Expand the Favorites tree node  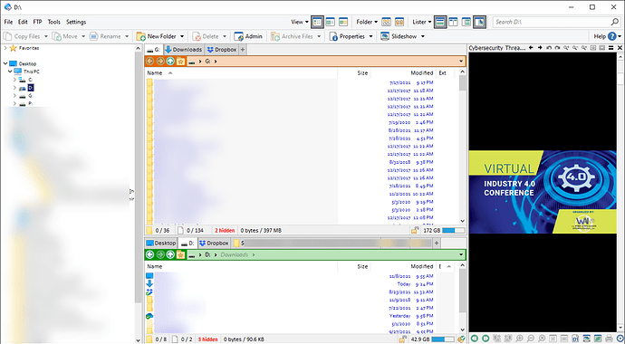point(5,48)
